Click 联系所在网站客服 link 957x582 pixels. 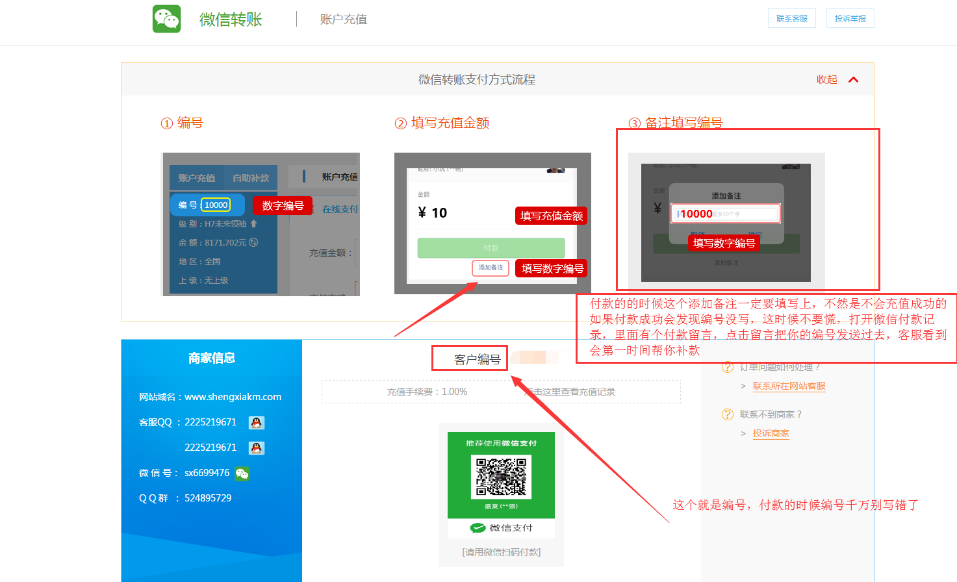point(789,386)
